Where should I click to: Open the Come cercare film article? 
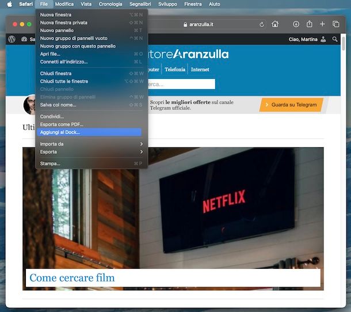coord(72,277)
